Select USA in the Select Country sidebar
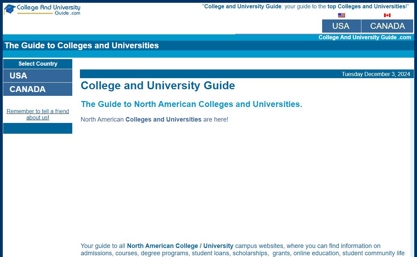 tap(38, 76)
